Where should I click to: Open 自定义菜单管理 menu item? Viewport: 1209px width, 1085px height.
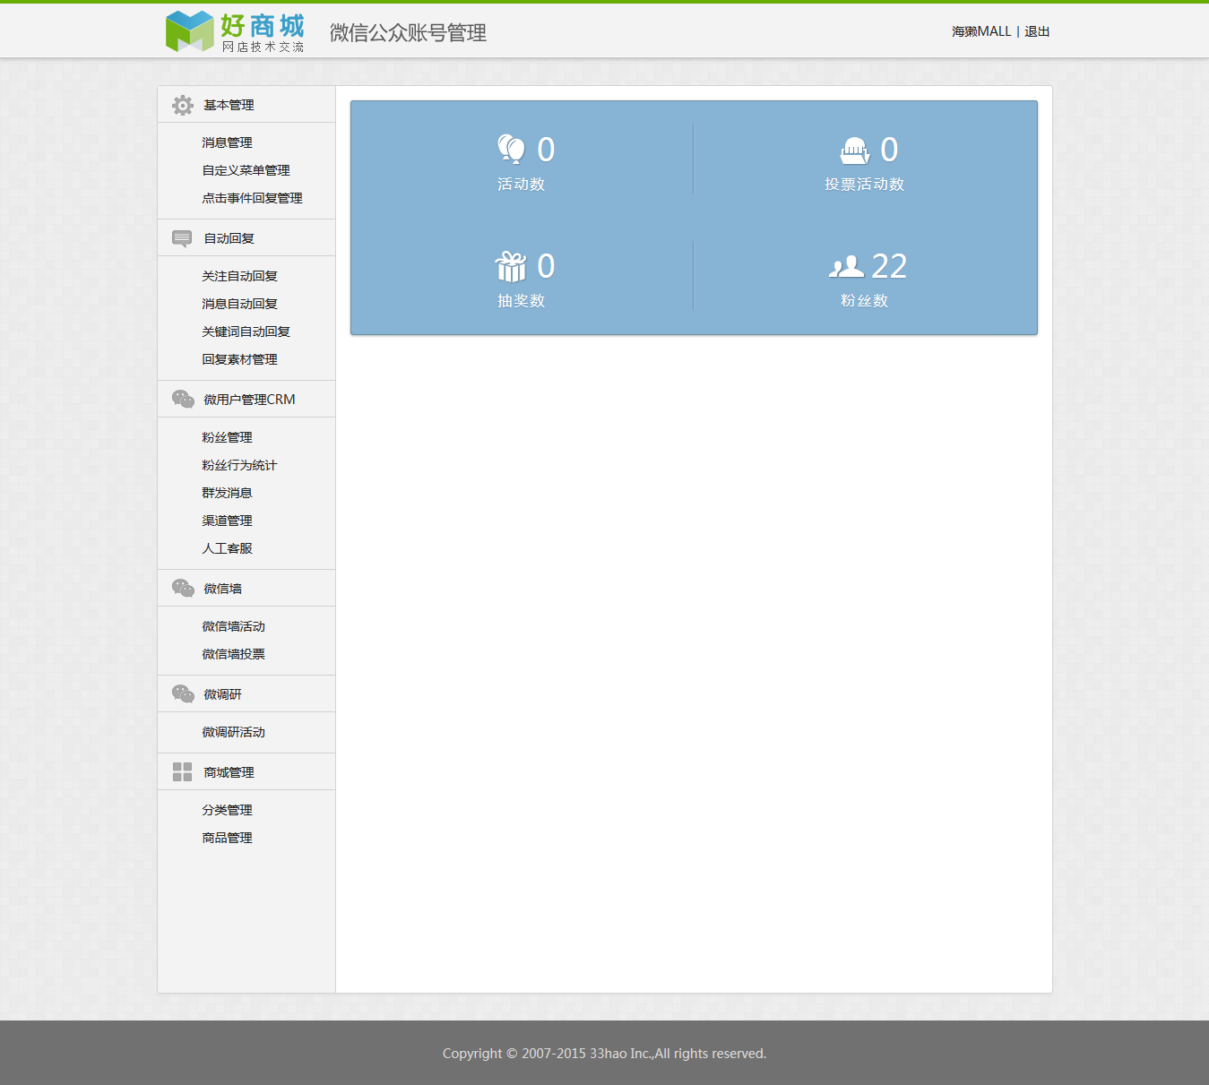pyautogui.click(x=246, y=170)
